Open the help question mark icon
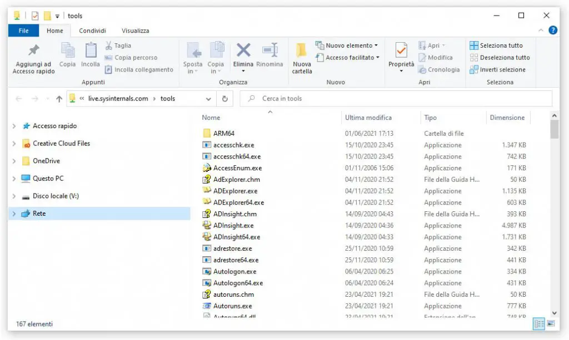Image resolution: width=569 pixels, height=340 pixels. coord(553,31)
